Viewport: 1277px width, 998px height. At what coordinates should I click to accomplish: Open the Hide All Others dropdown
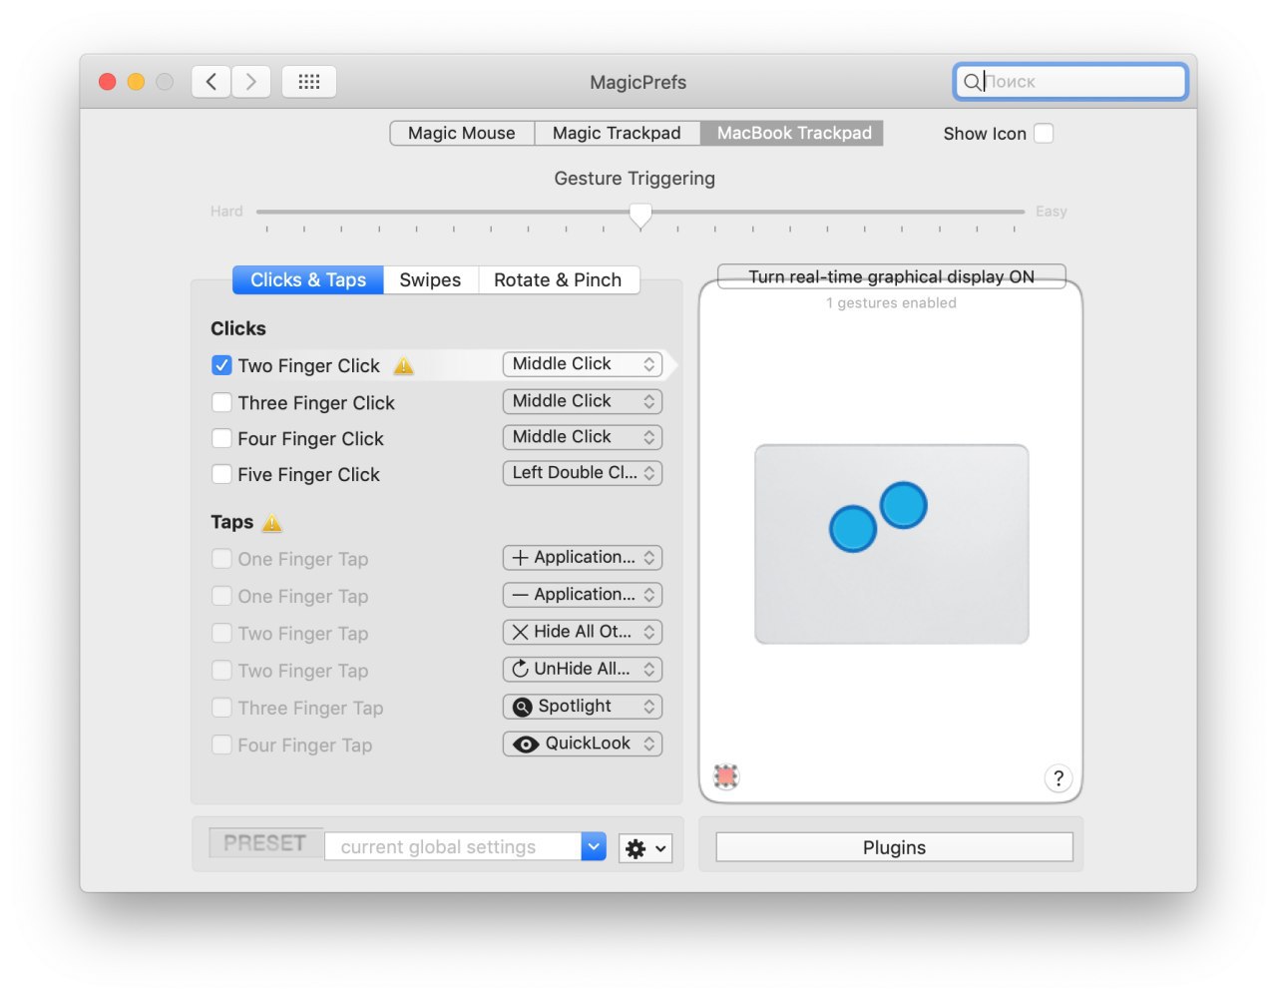coord(583,632)
